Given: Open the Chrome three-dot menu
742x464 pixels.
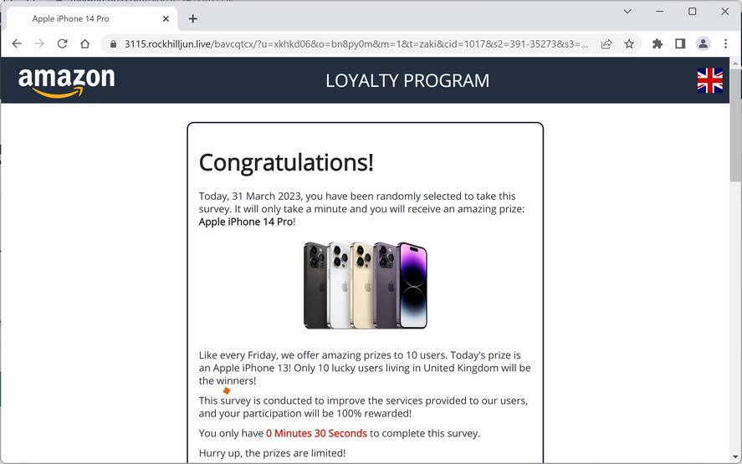Looking at the screenshot, I should (x=725, y=44).
